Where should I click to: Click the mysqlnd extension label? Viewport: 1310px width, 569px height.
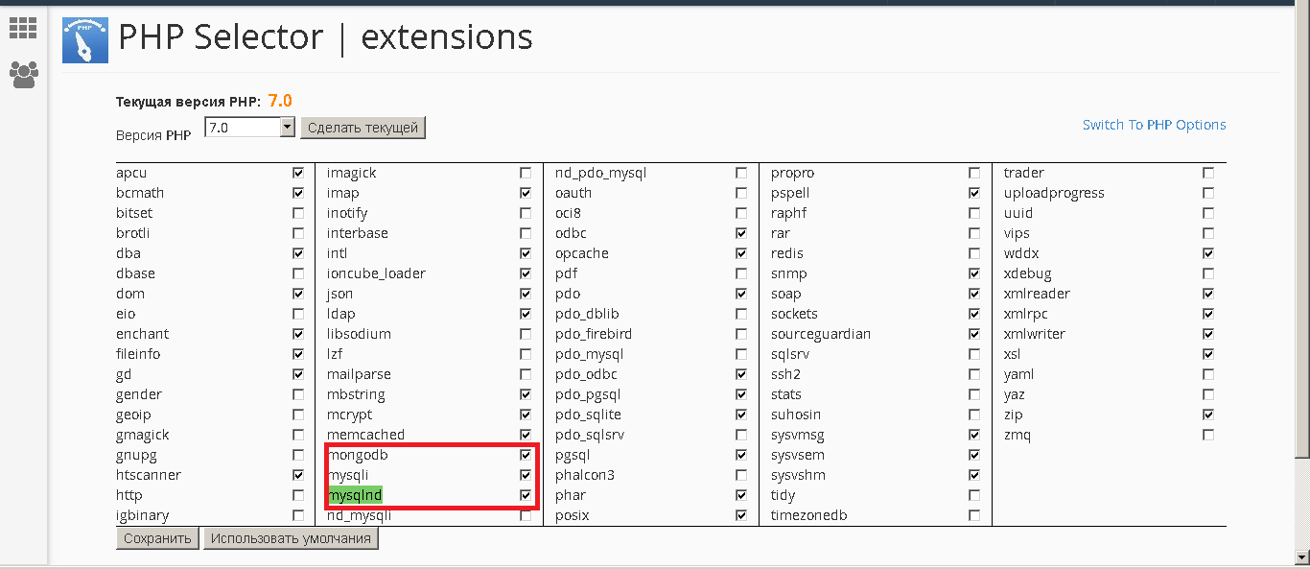[355, 495]
